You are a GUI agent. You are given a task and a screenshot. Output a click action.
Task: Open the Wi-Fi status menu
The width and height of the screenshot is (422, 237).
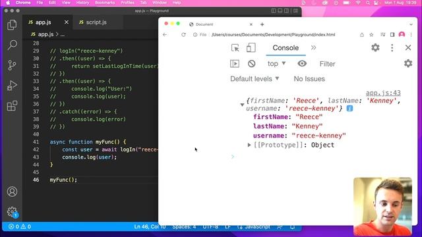[x=358, y=3]
